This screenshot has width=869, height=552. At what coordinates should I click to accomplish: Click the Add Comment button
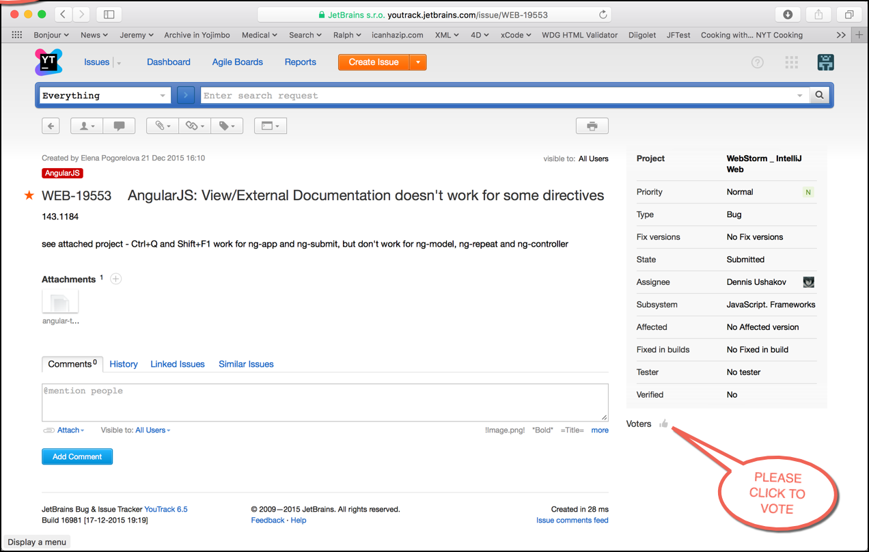[x=77, y=456]
